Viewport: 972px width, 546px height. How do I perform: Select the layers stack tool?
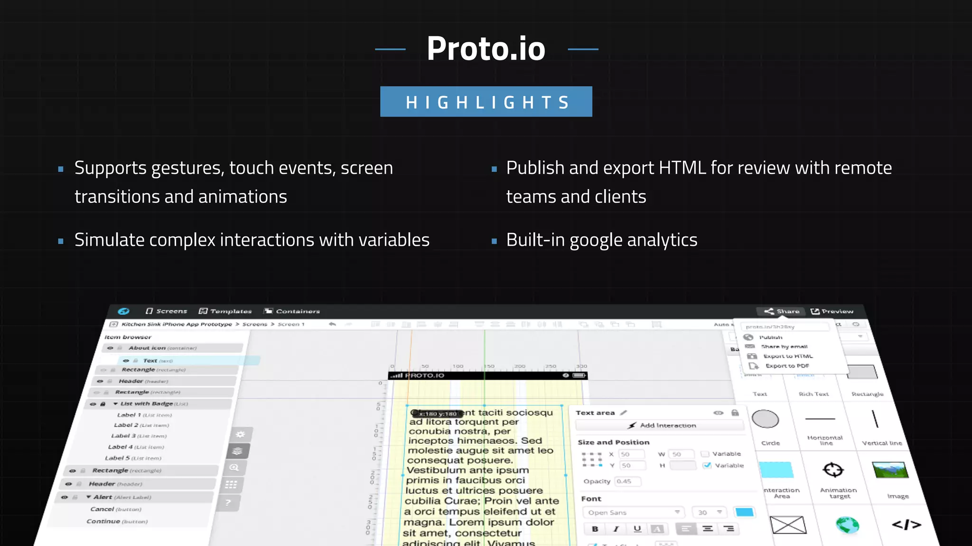238,451
